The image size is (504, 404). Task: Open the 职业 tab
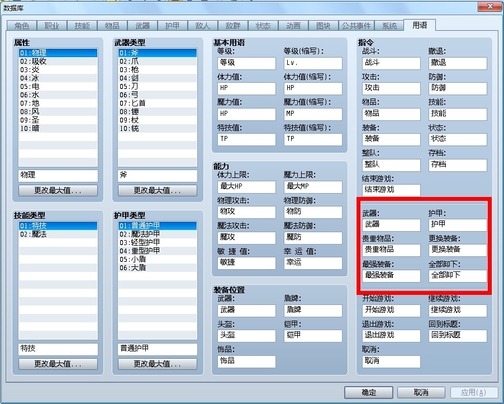[52, 26]
